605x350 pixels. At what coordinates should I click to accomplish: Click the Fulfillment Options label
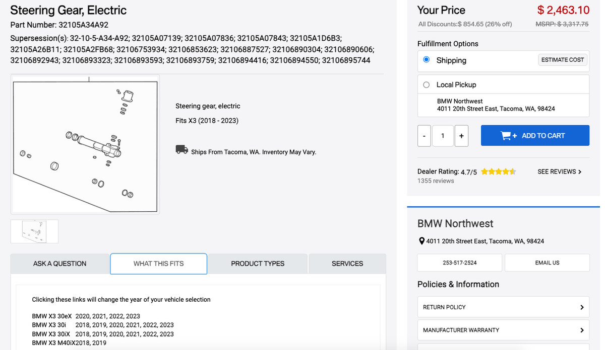pyautogui.click(x=448, y=44)
